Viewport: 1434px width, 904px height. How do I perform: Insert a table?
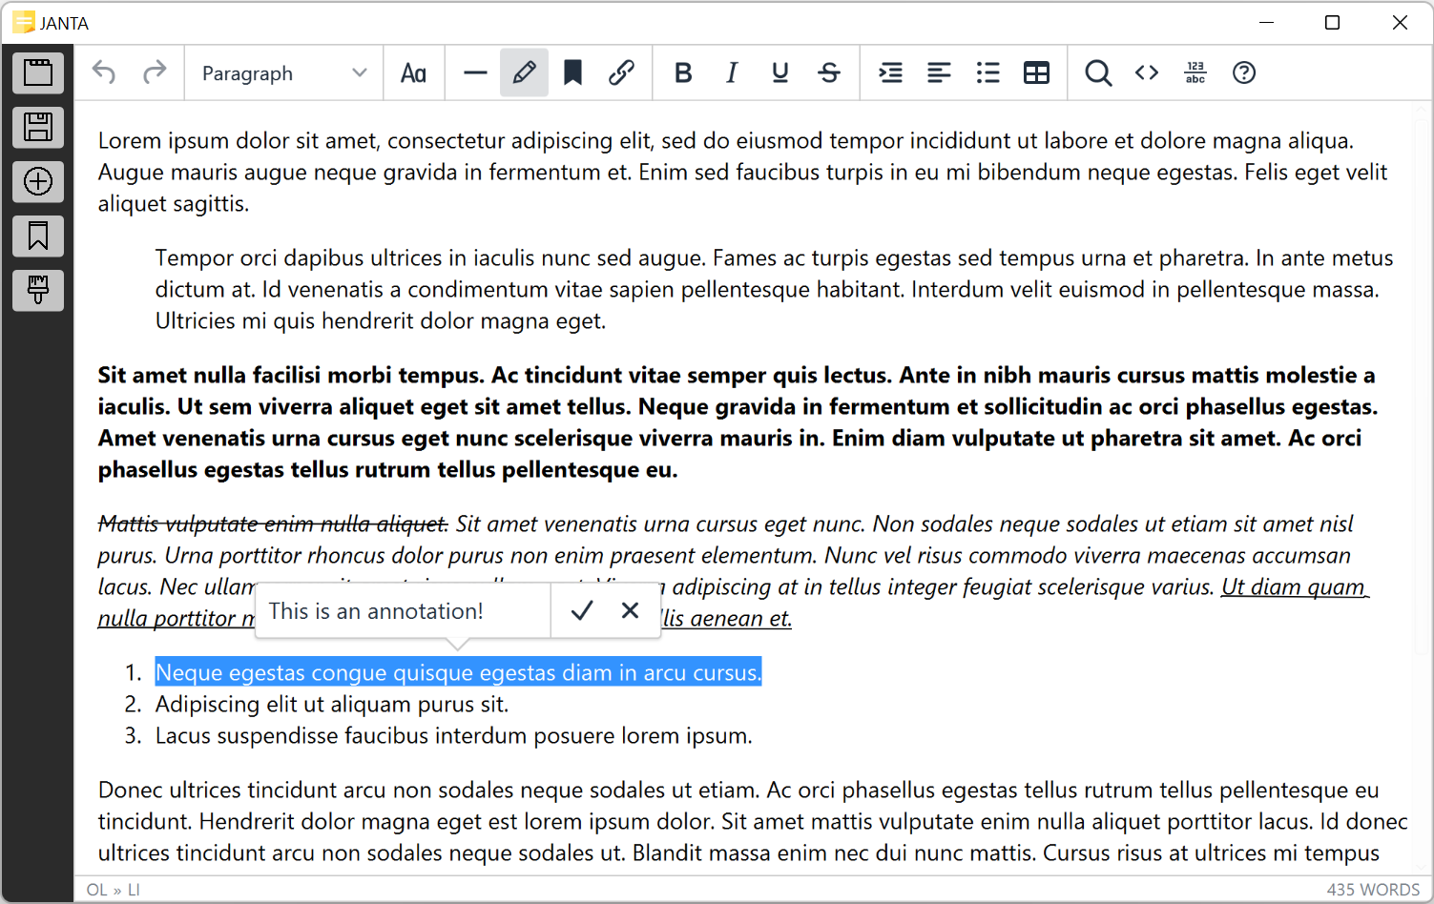(x=1037, y=72)
